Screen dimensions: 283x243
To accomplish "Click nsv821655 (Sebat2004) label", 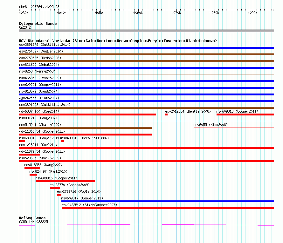I will (39, 65).
